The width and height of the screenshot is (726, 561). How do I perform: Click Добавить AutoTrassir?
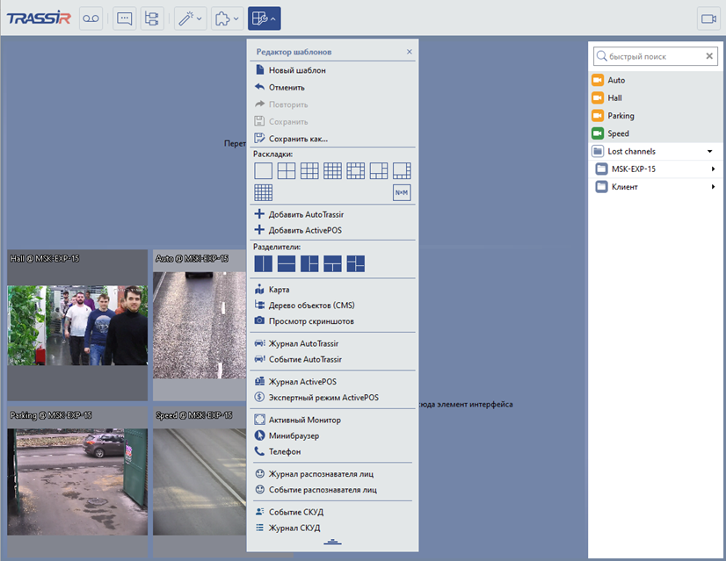click(x=306, y=214)
